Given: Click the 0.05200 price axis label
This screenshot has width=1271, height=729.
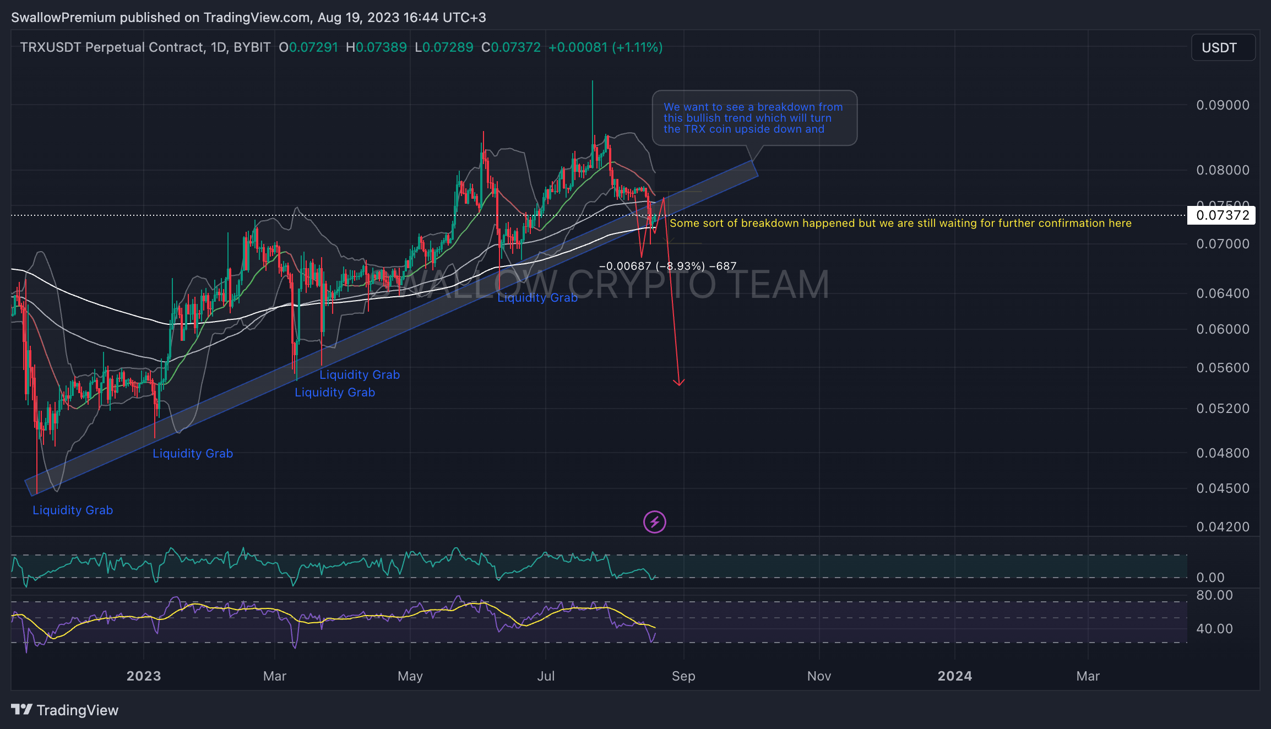Looking at the screenshot, I should point(1223,408).
